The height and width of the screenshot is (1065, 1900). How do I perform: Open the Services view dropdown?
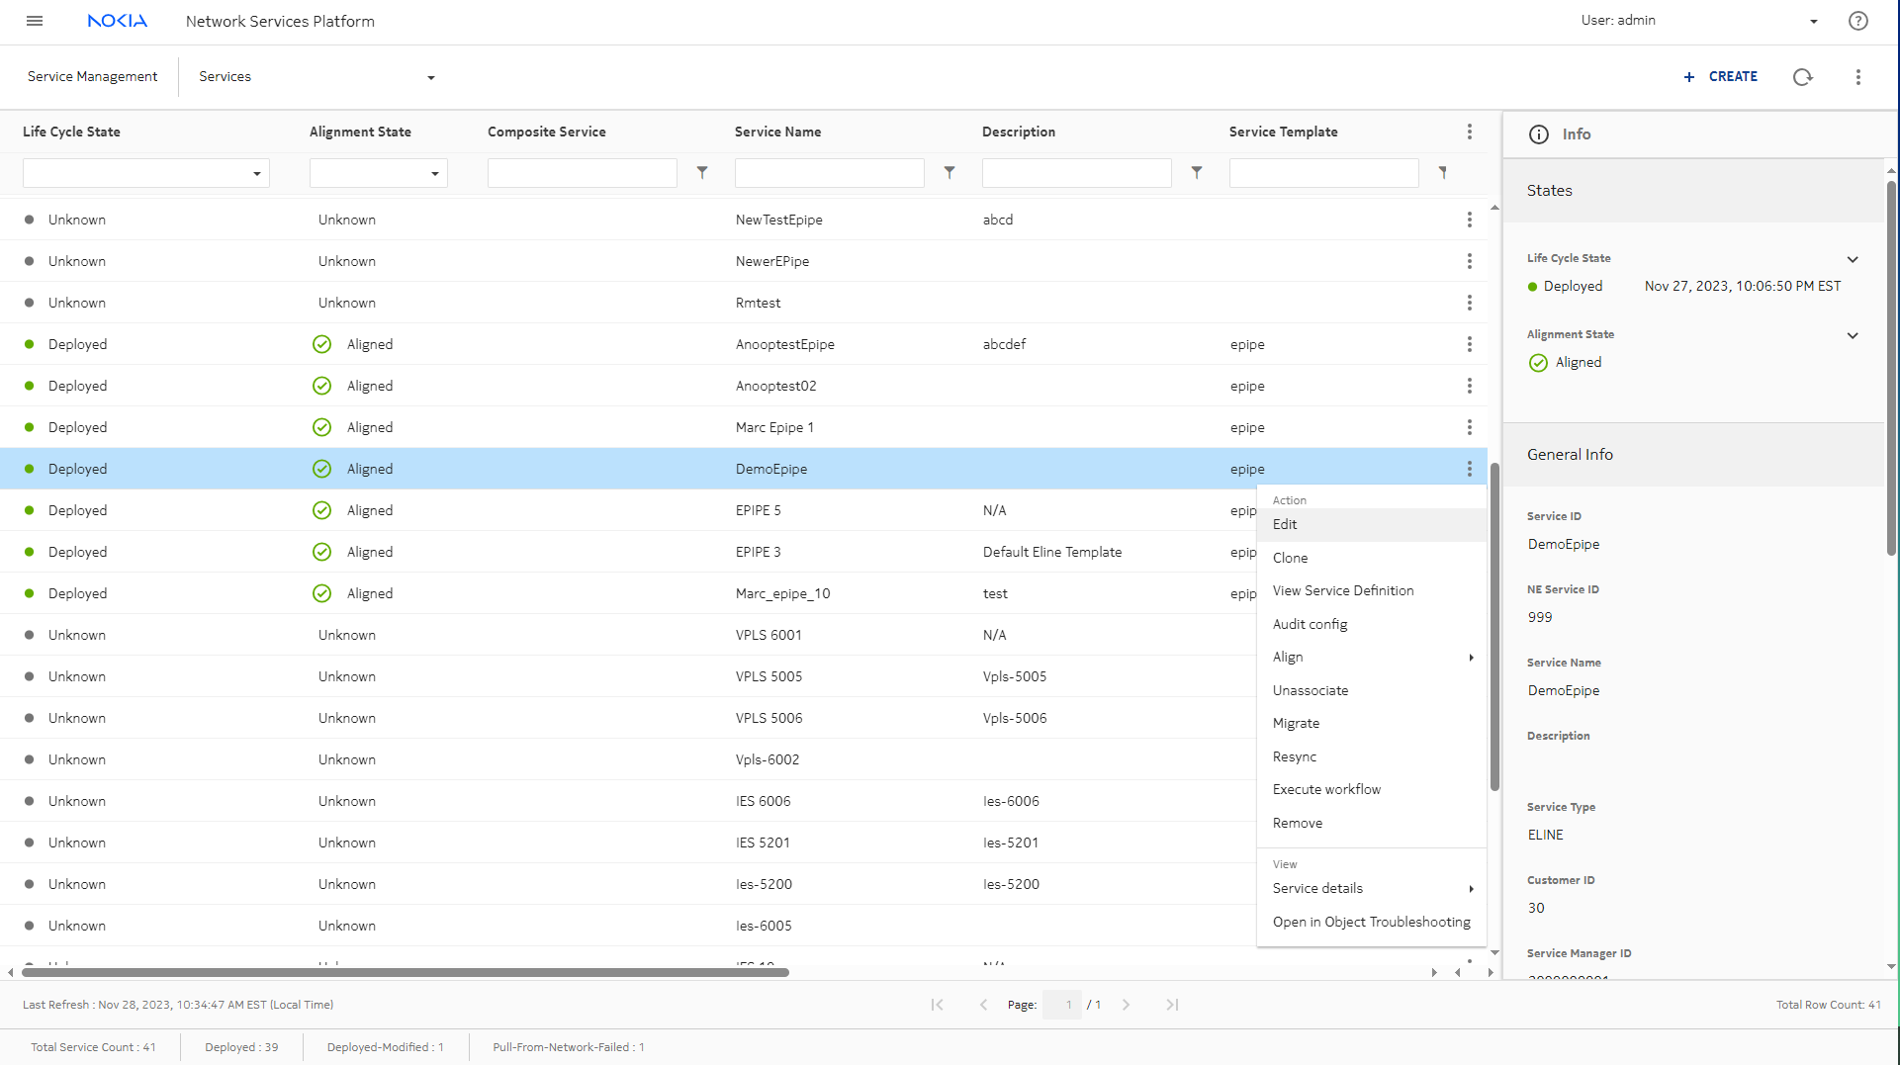pos(317,77)
